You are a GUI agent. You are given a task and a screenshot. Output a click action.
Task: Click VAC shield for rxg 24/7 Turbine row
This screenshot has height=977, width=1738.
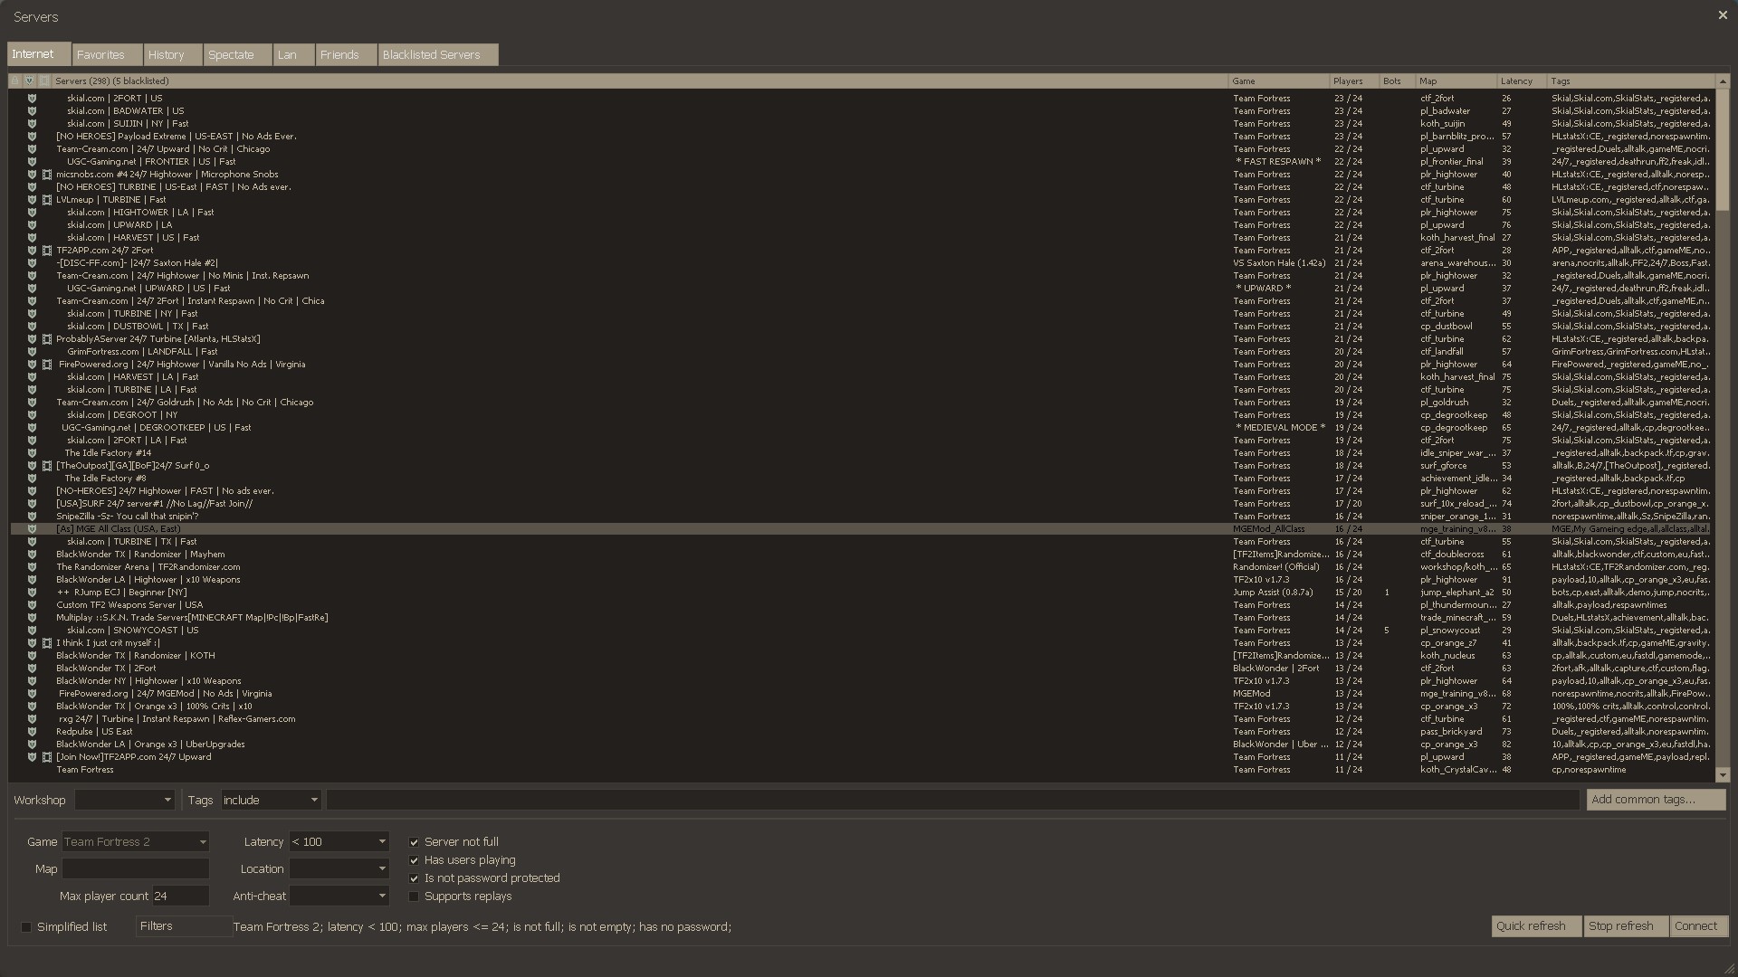click(32, 719)
